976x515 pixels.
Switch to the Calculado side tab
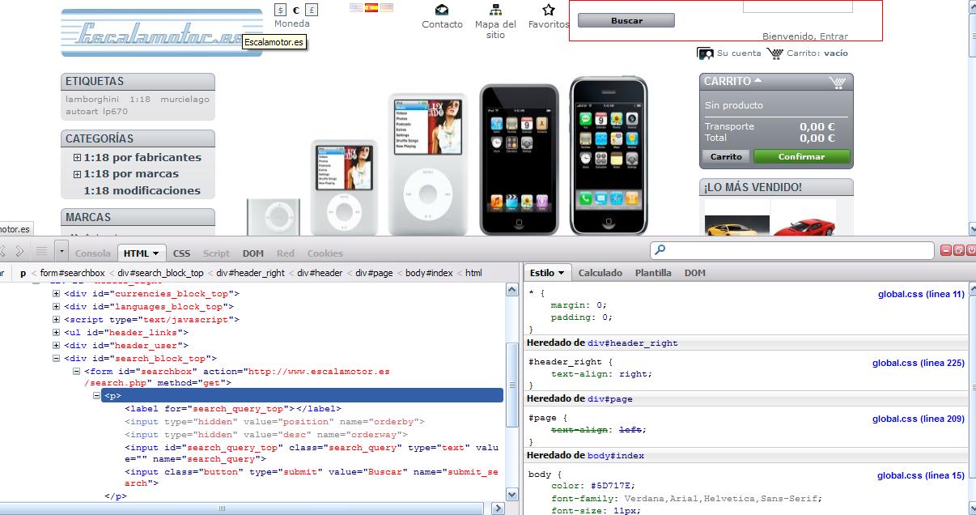coord(600,273)
